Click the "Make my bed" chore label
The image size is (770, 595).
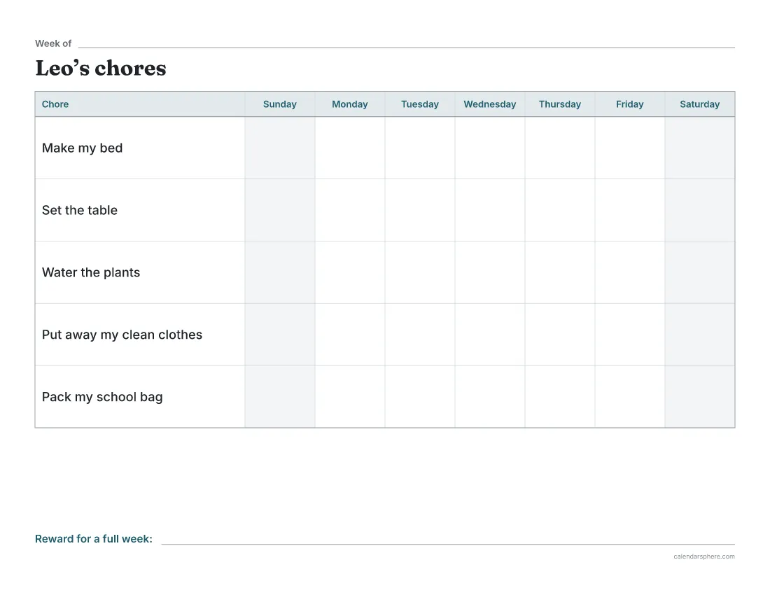pyautogui.click(x=82, y=148)
